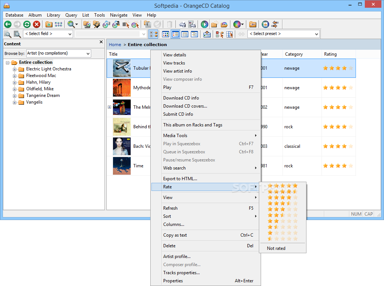
Task: Choose the five full stars rating option
Action: tap(282, 185)
